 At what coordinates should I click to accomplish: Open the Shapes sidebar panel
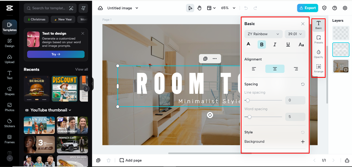[10, 91]
